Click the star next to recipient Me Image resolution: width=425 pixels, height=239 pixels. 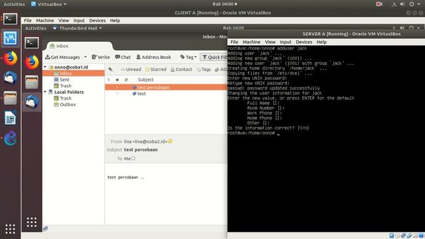point(133,158)
